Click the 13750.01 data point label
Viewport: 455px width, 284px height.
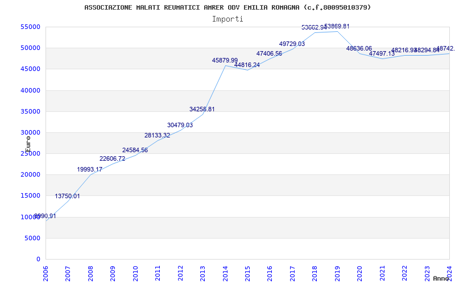point(67,196)
